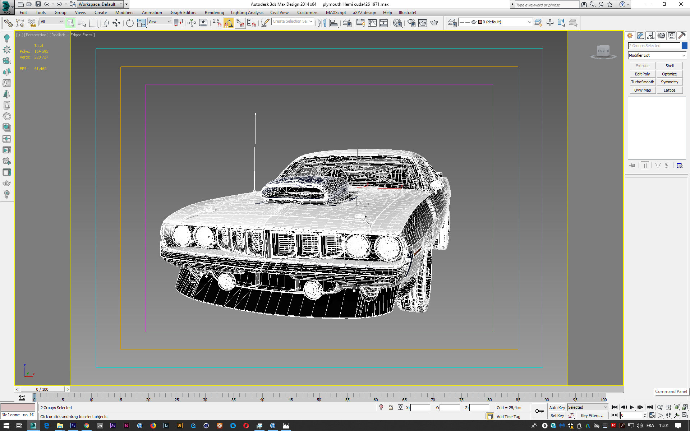Open the Create command panel tab

tap(630, 36)
